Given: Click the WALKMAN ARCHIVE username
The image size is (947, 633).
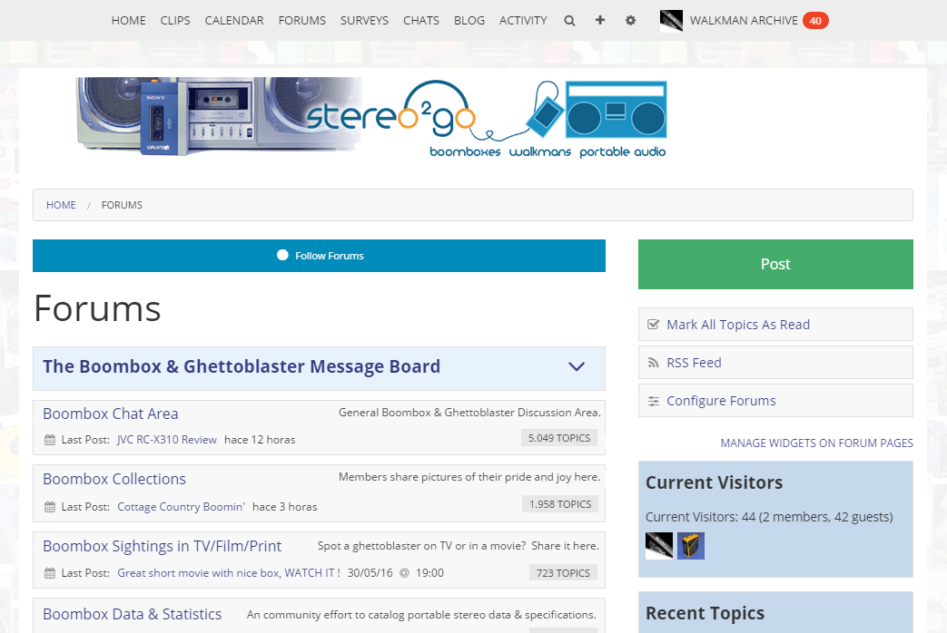Looking at the screenshot, I should pyautogui.click(x=744, y=21).
